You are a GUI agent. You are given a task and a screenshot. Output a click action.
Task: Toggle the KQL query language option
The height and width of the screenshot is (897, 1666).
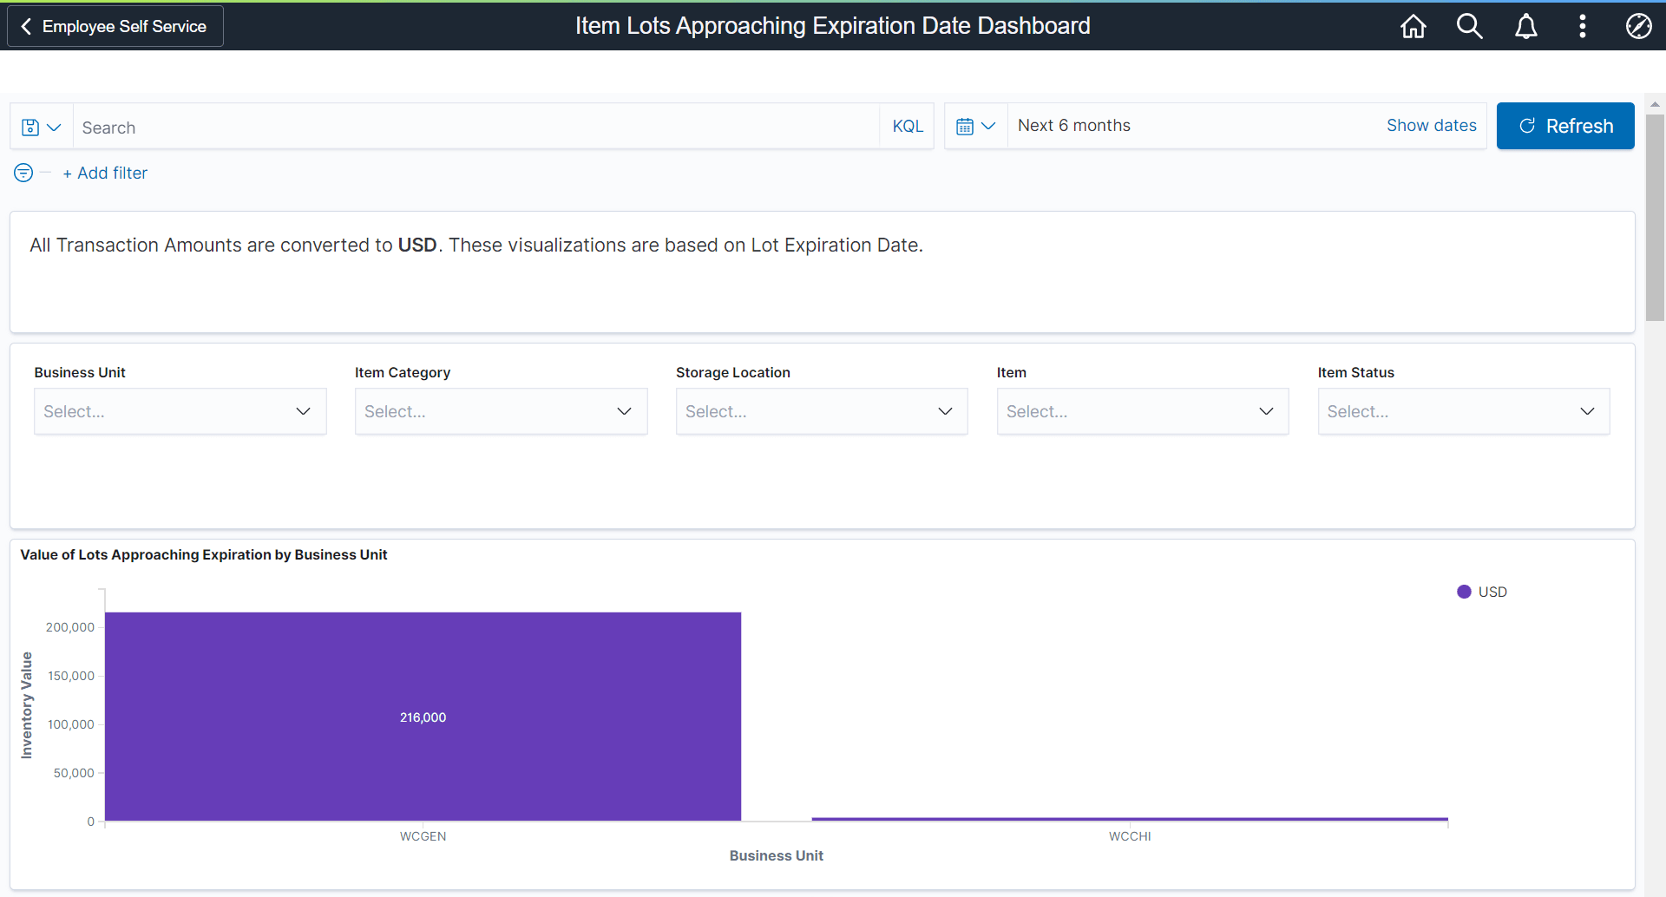907,126
